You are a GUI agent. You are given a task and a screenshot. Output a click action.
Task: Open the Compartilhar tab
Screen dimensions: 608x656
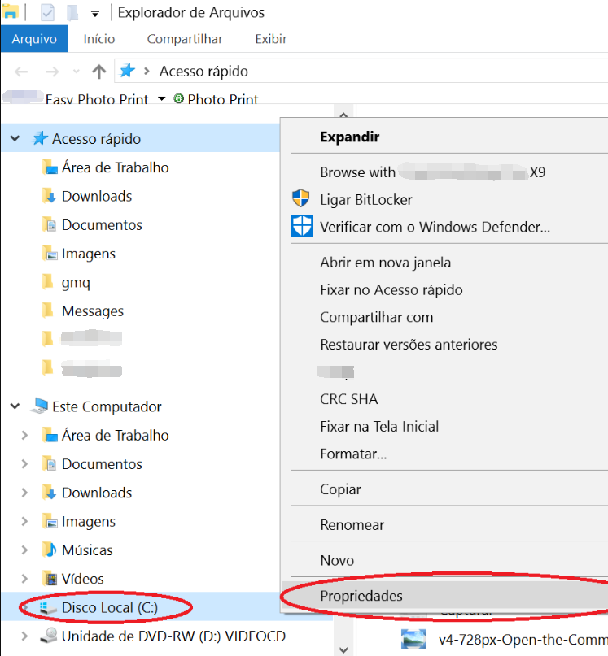coord(185,39)
